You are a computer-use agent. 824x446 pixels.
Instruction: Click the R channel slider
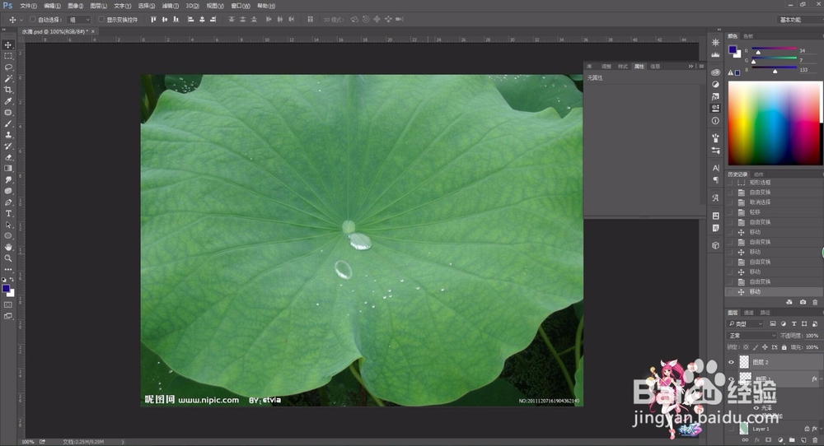775,50
